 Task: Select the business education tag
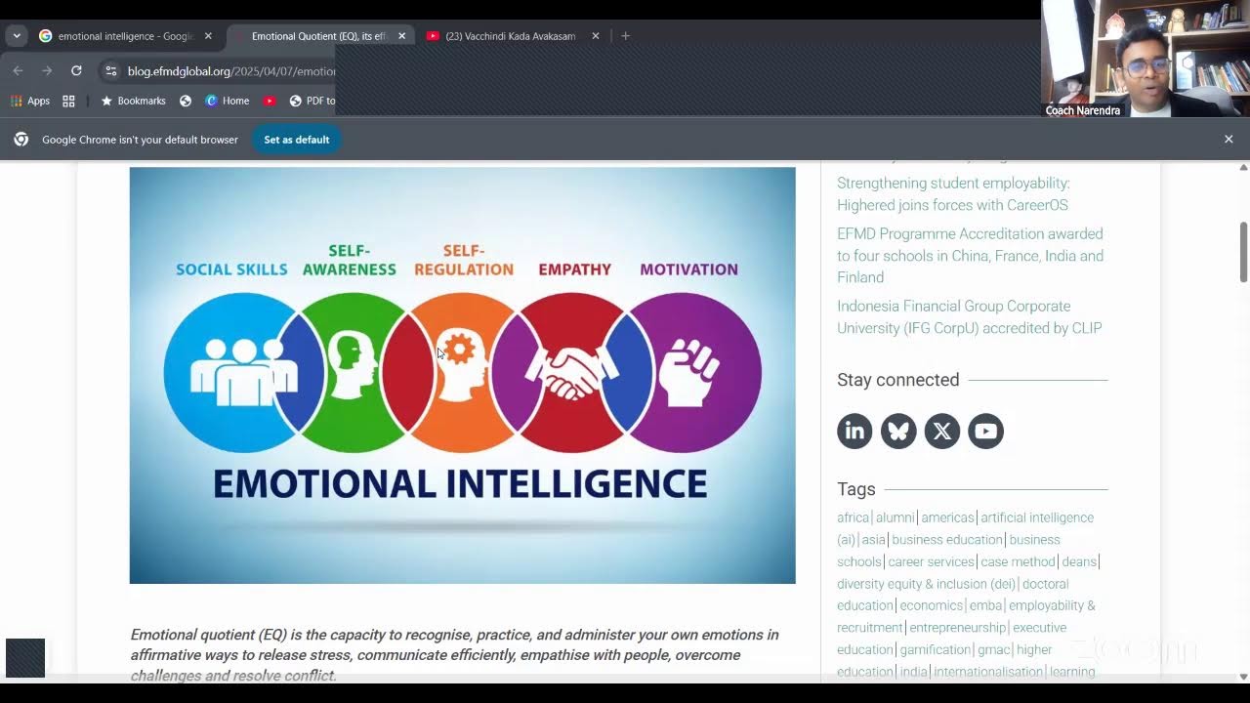point(947,540)
